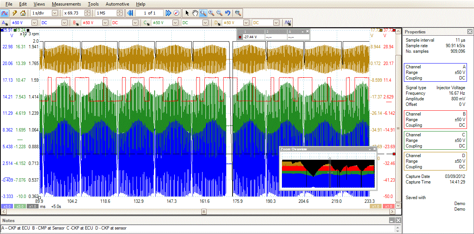
Task: Undo the last zoom
Action: (228, 13)
